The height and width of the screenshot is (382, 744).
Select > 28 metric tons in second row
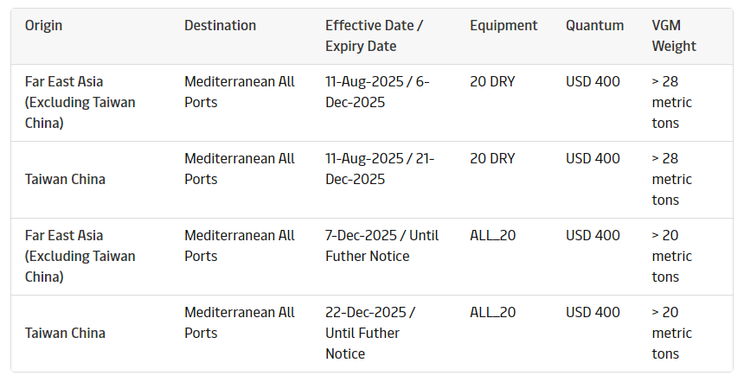coord(672,180)
